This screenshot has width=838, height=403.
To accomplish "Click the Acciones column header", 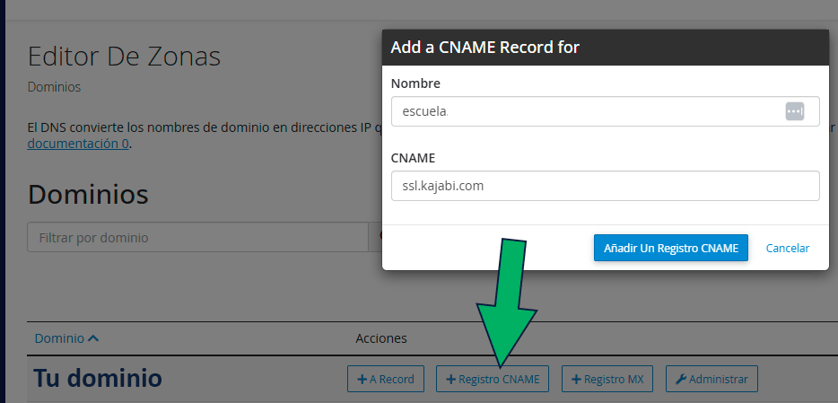I will (381, 338).
